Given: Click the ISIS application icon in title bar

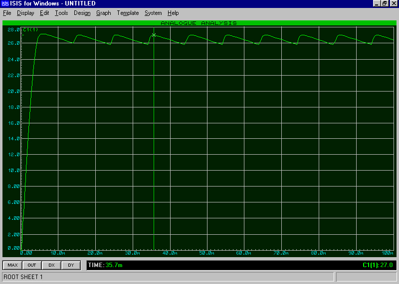Looking at the screenshot, I should 5,3.
